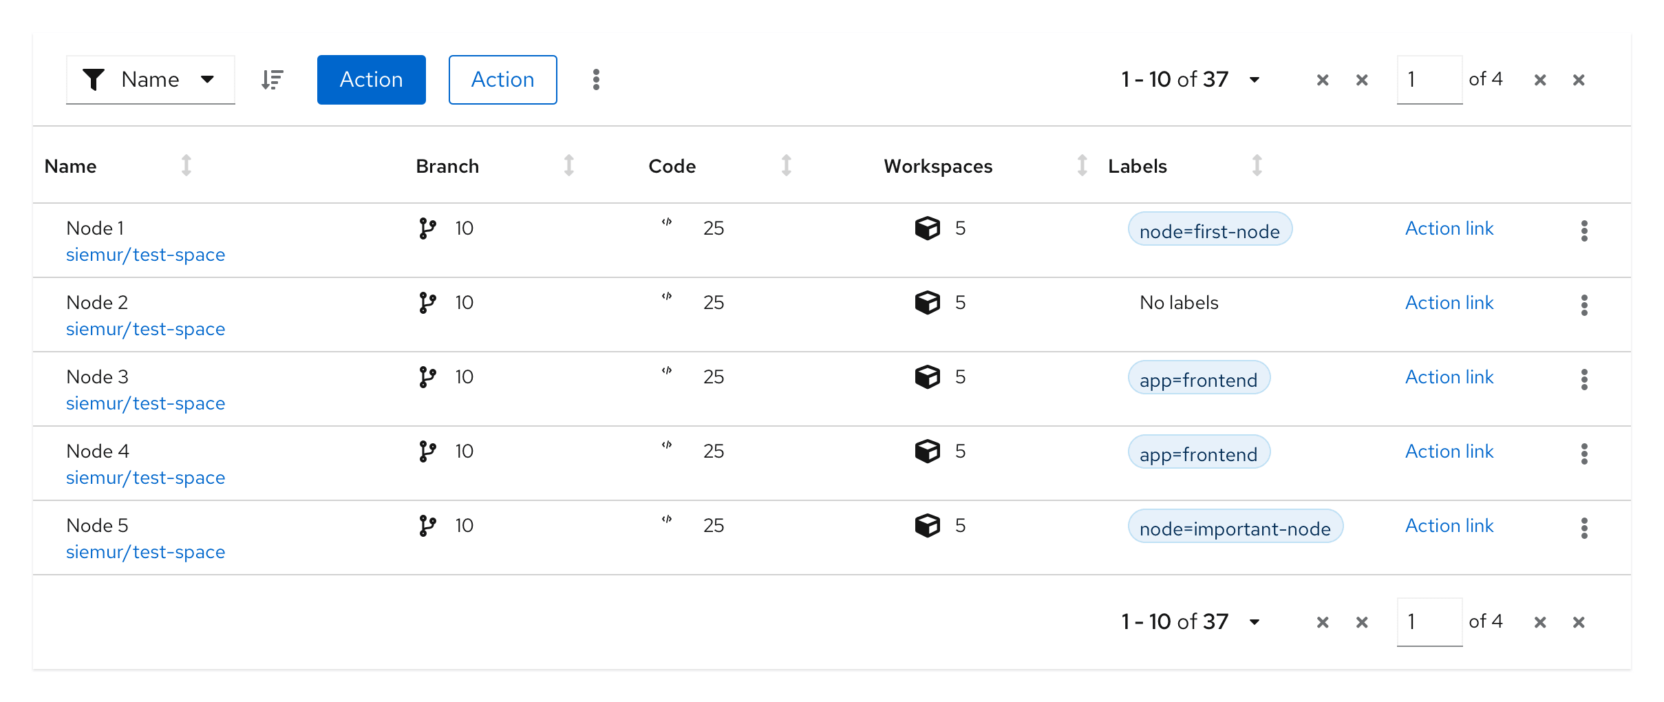Sort table by the Workspaces column
Screen dimensions: 1664x702
coord(1082,166)
